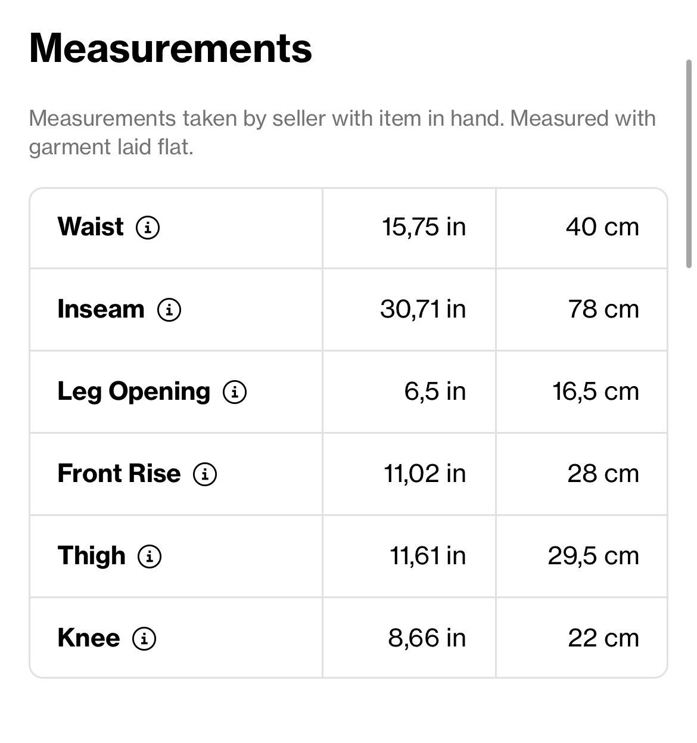
Task: Open the Waist info icon
Action: (148, 227)
